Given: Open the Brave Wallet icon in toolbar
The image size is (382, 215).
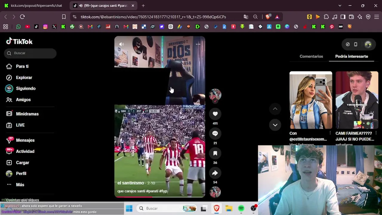Looking at the screenshot, I should tap(351, 17).
